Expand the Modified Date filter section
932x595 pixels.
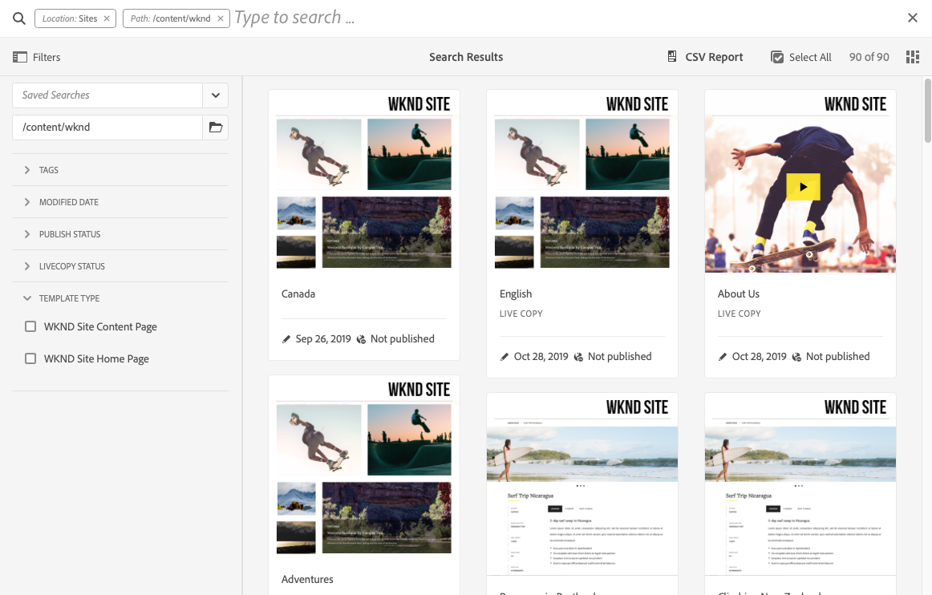[x=120, y=202]
